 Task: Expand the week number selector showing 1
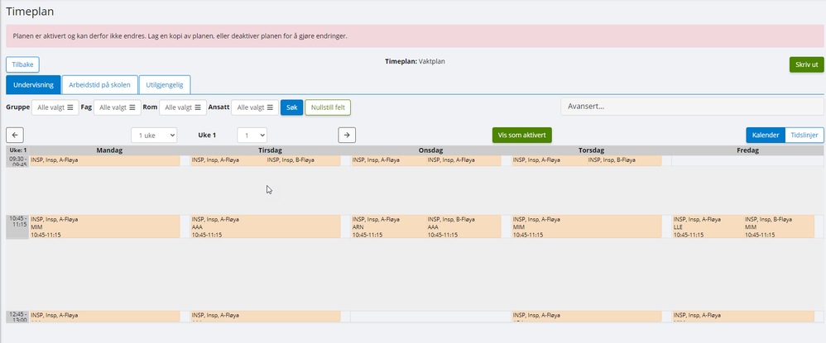pyautogui.click(x=252, y=136)
